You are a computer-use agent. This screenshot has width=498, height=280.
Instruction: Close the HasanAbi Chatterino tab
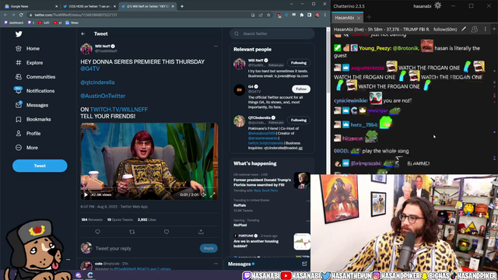(x=359, y=18)
